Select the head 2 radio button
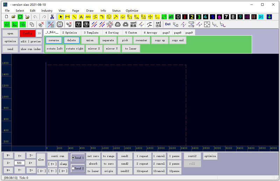The width and height of the screenshot is (280, 181). (x=73, y=168)
